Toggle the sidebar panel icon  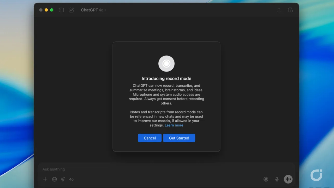coord(61,10)
